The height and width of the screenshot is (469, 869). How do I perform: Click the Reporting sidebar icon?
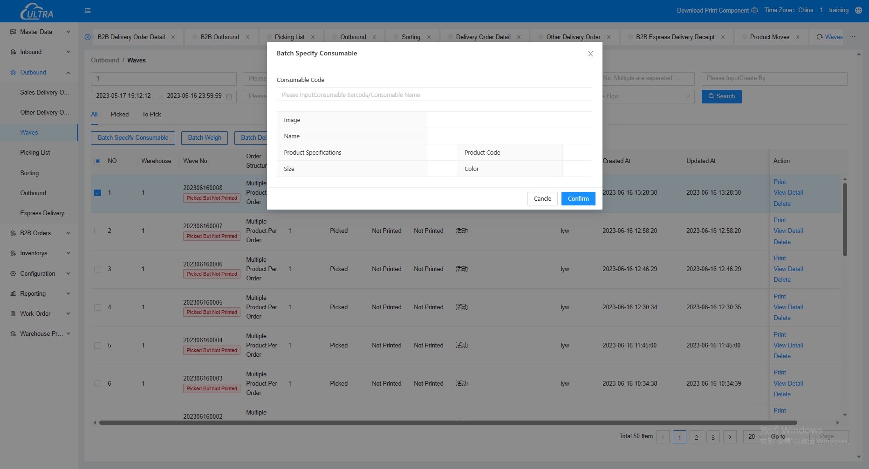pos(13,294)
